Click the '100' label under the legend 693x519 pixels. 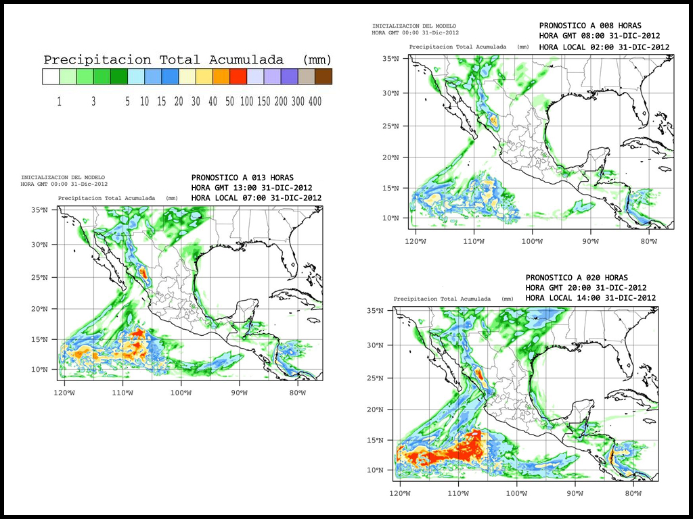tap(246, 102)
